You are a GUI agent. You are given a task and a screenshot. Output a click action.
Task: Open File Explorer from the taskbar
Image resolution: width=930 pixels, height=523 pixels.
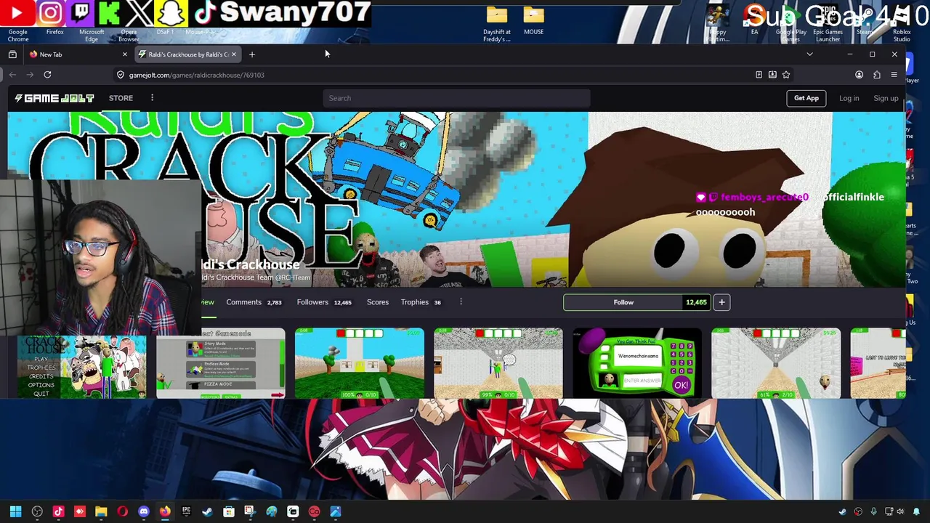101,511
